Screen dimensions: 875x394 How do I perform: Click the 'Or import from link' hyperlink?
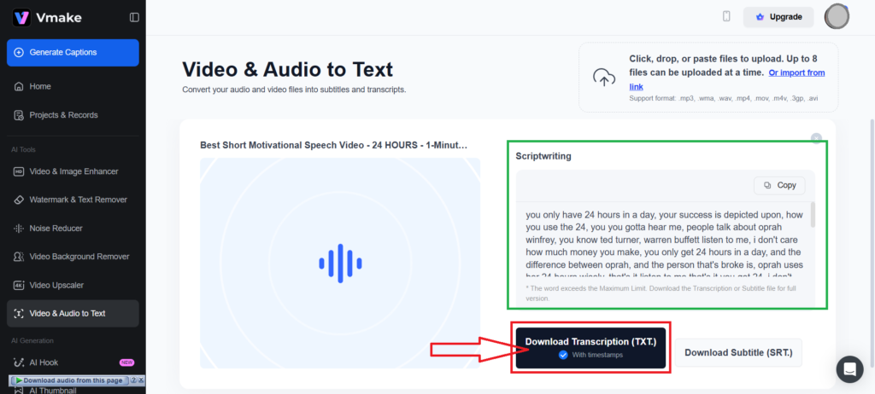click(796, 73)
